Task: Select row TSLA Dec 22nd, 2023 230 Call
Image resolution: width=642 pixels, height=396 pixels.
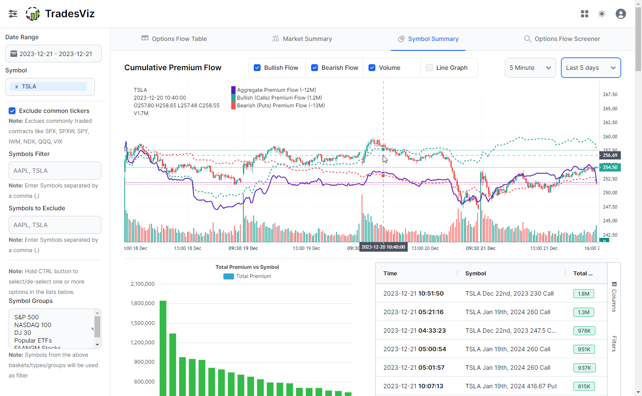Action: [x=491, y=293]
